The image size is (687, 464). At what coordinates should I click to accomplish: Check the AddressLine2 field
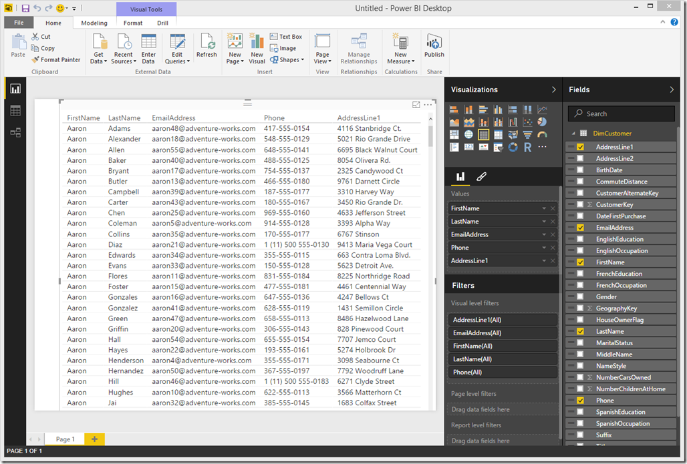pyautogui.click(x=580, y=158)
